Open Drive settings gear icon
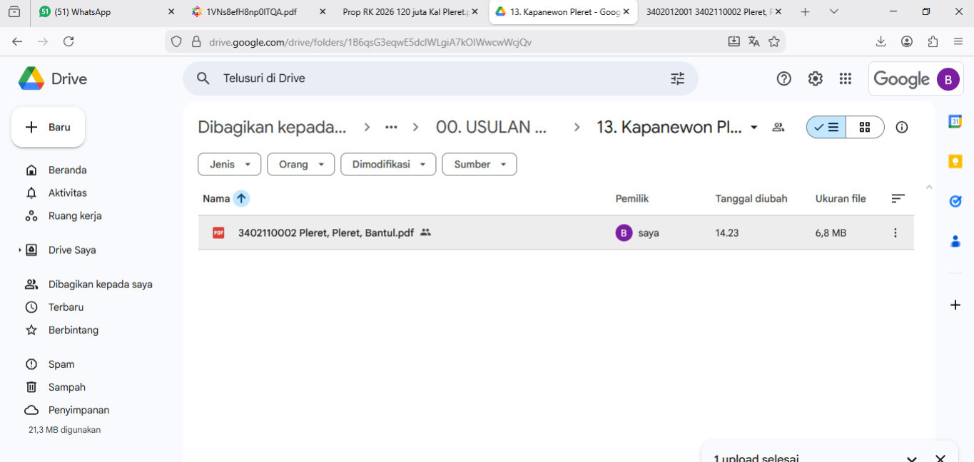This screenshot has width=974, height=462. pyautogui.click(x=815, y=78)
